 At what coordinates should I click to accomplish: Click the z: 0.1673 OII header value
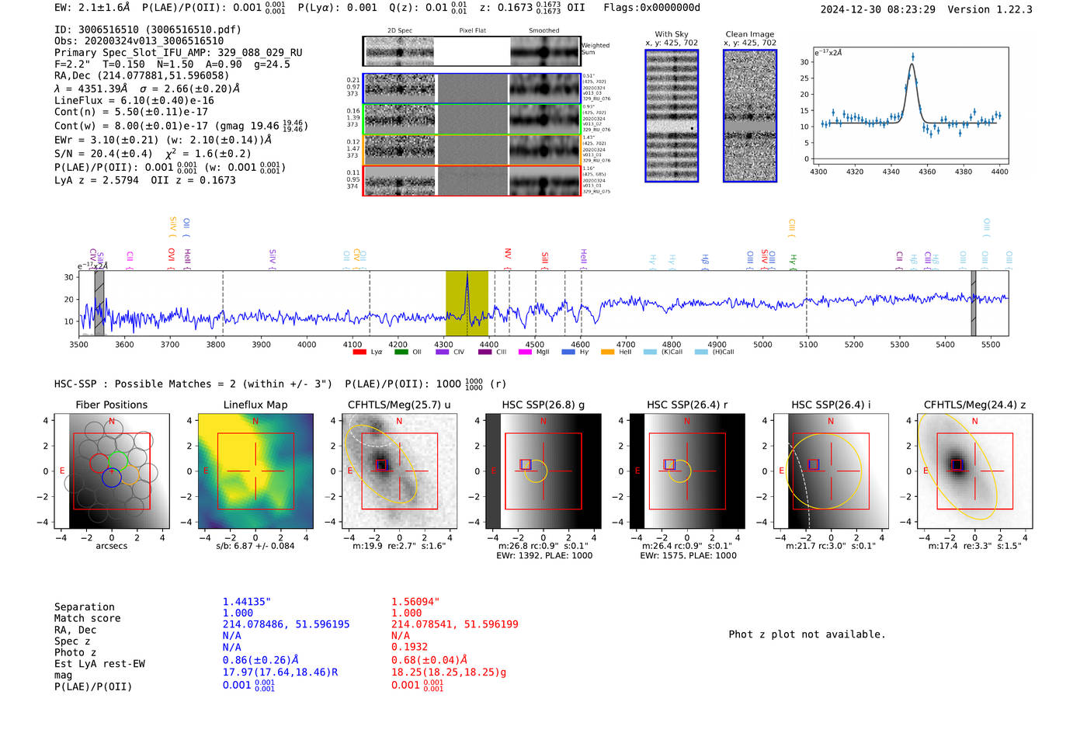[533, 8]
